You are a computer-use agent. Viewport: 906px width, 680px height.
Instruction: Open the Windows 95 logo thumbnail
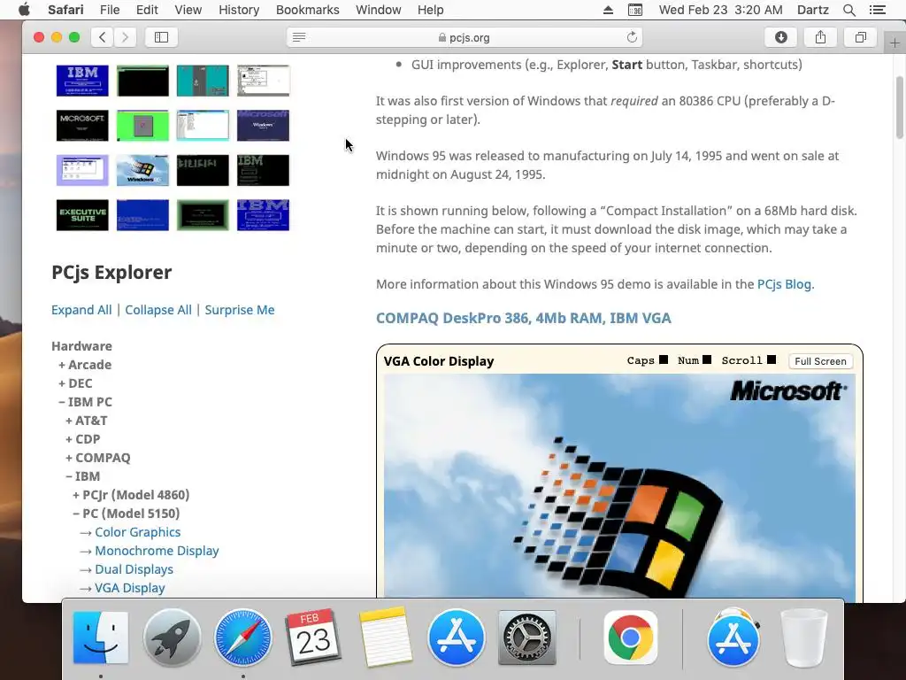click(x=142, y=170)
